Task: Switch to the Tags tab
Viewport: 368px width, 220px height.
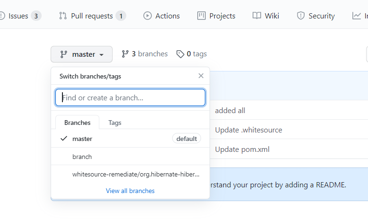Action: click(114, 123)
